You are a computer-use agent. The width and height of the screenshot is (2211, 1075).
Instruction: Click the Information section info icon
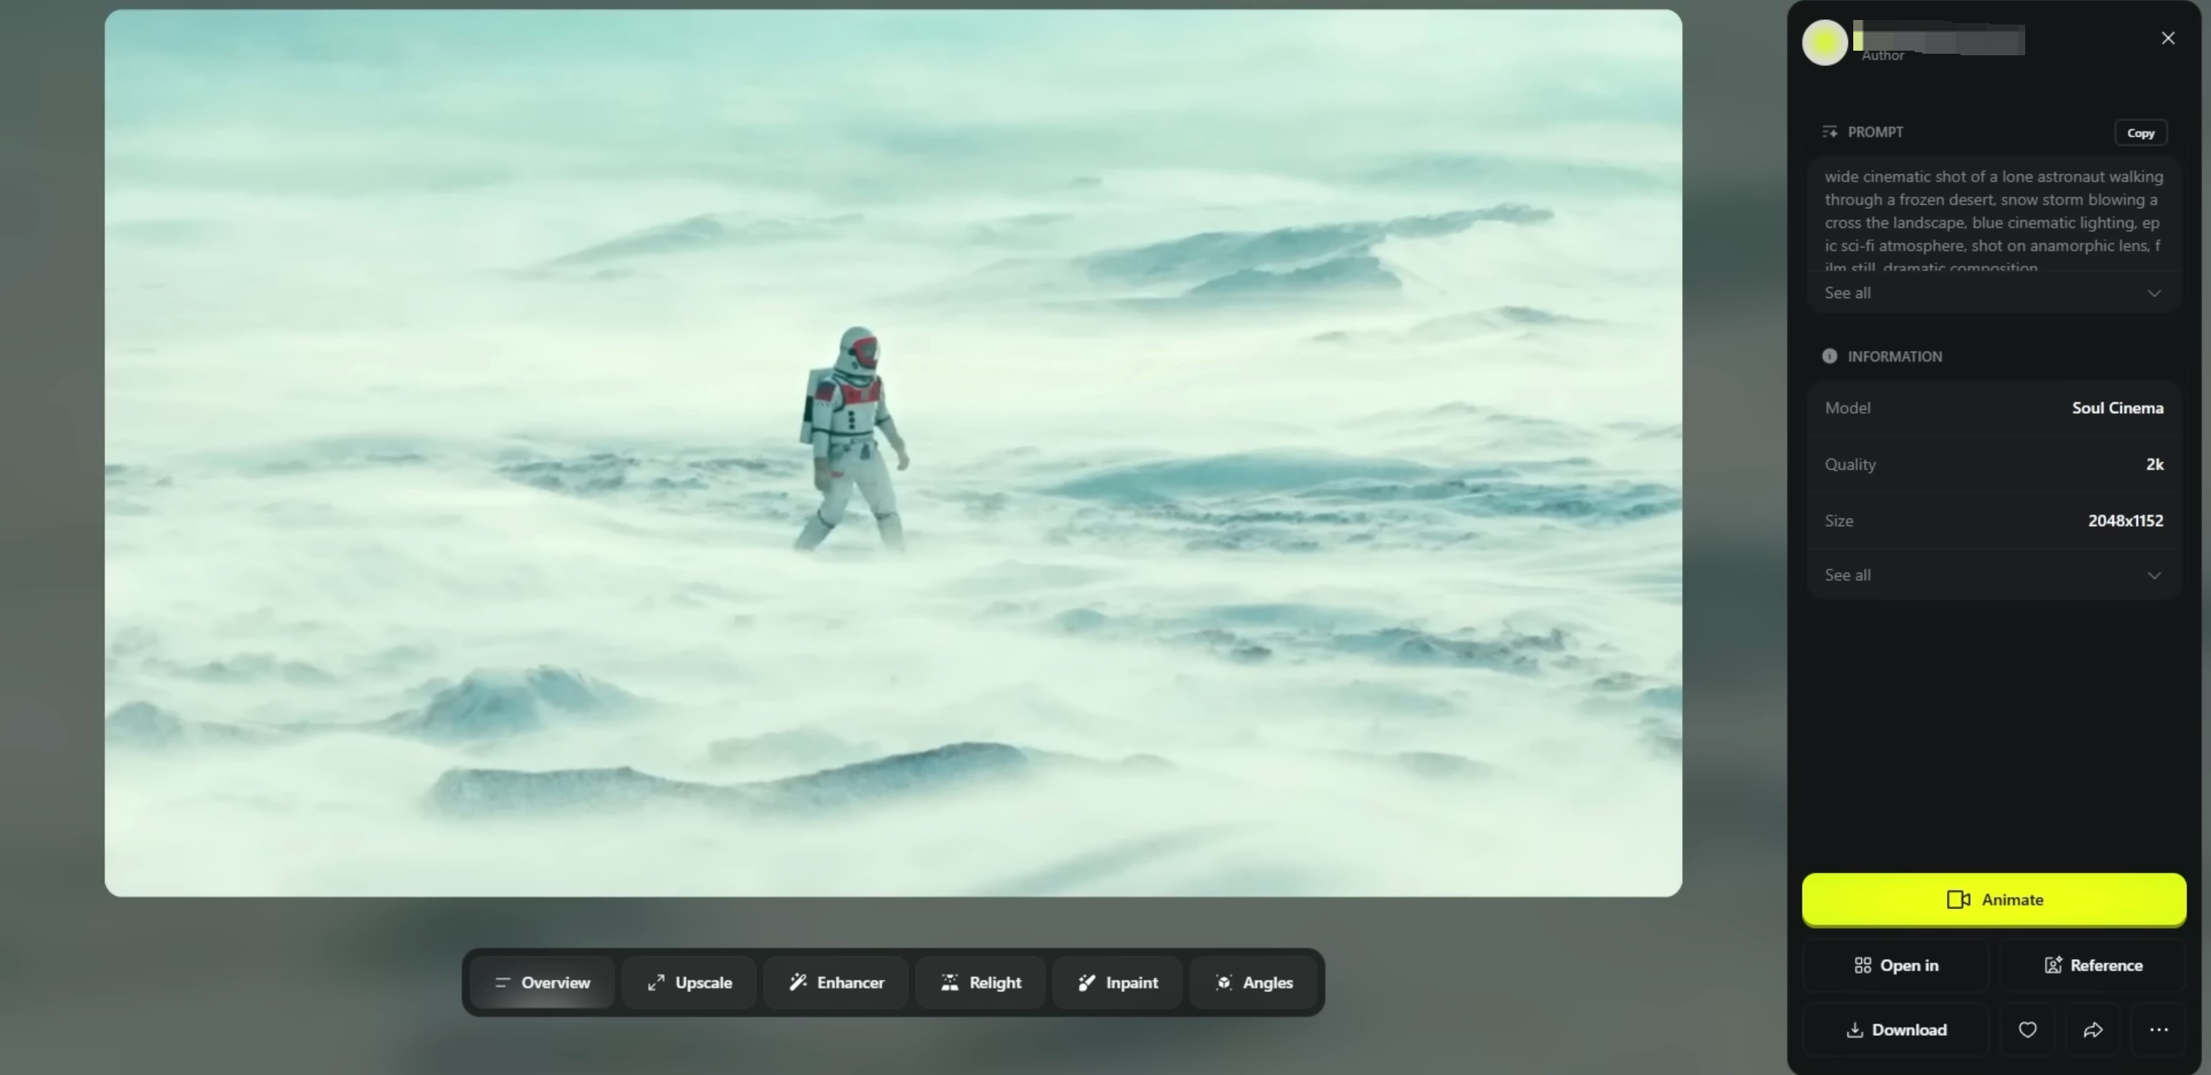click(x=1829, y=356)
